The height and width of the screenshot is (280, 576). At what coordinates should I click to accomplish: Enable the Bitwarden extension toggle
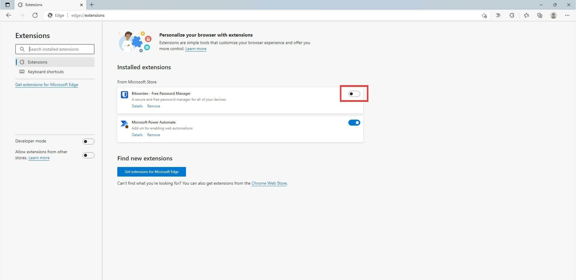click(x=354, y=94)
